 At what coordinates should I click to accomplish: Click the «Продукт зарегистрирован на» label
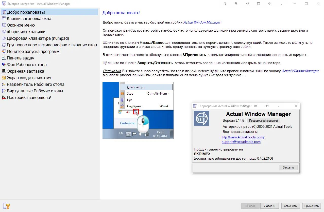pos(218,149)
